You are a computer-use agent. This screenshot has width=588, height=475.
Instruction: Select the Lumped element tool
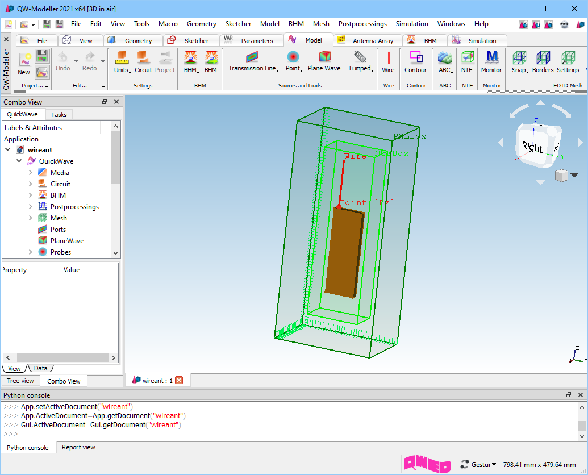coord(361,63)
